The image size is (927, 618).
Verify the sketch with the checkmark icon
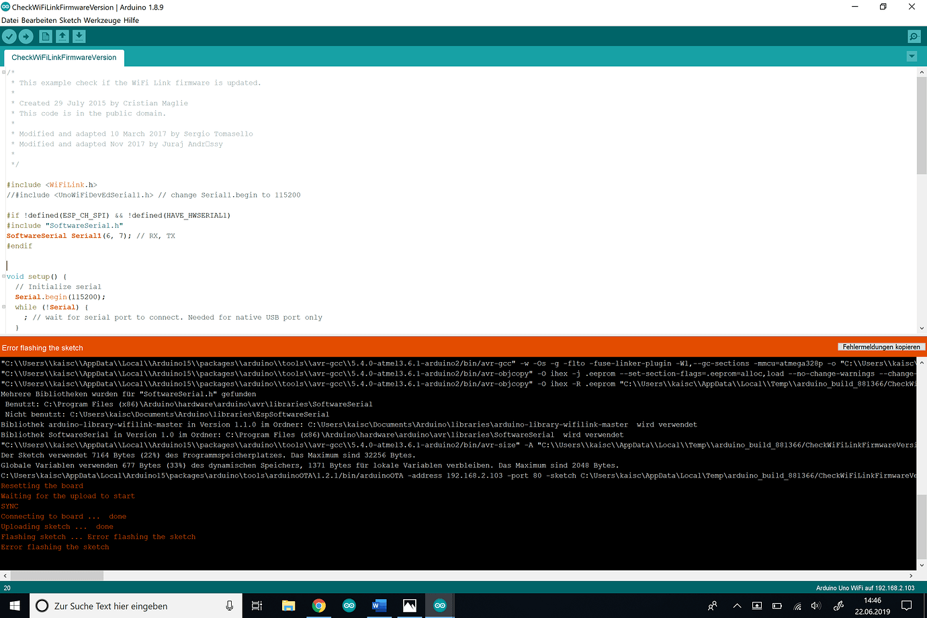9,36
